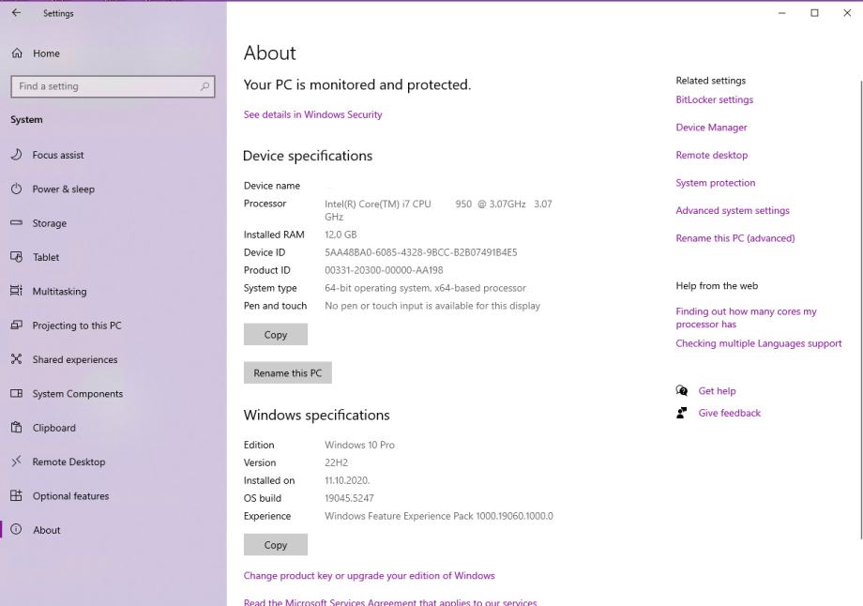The width and height of the screenshot is (863, 606).
Task: Click the Rename this PC button
Action: click(288, 373)
